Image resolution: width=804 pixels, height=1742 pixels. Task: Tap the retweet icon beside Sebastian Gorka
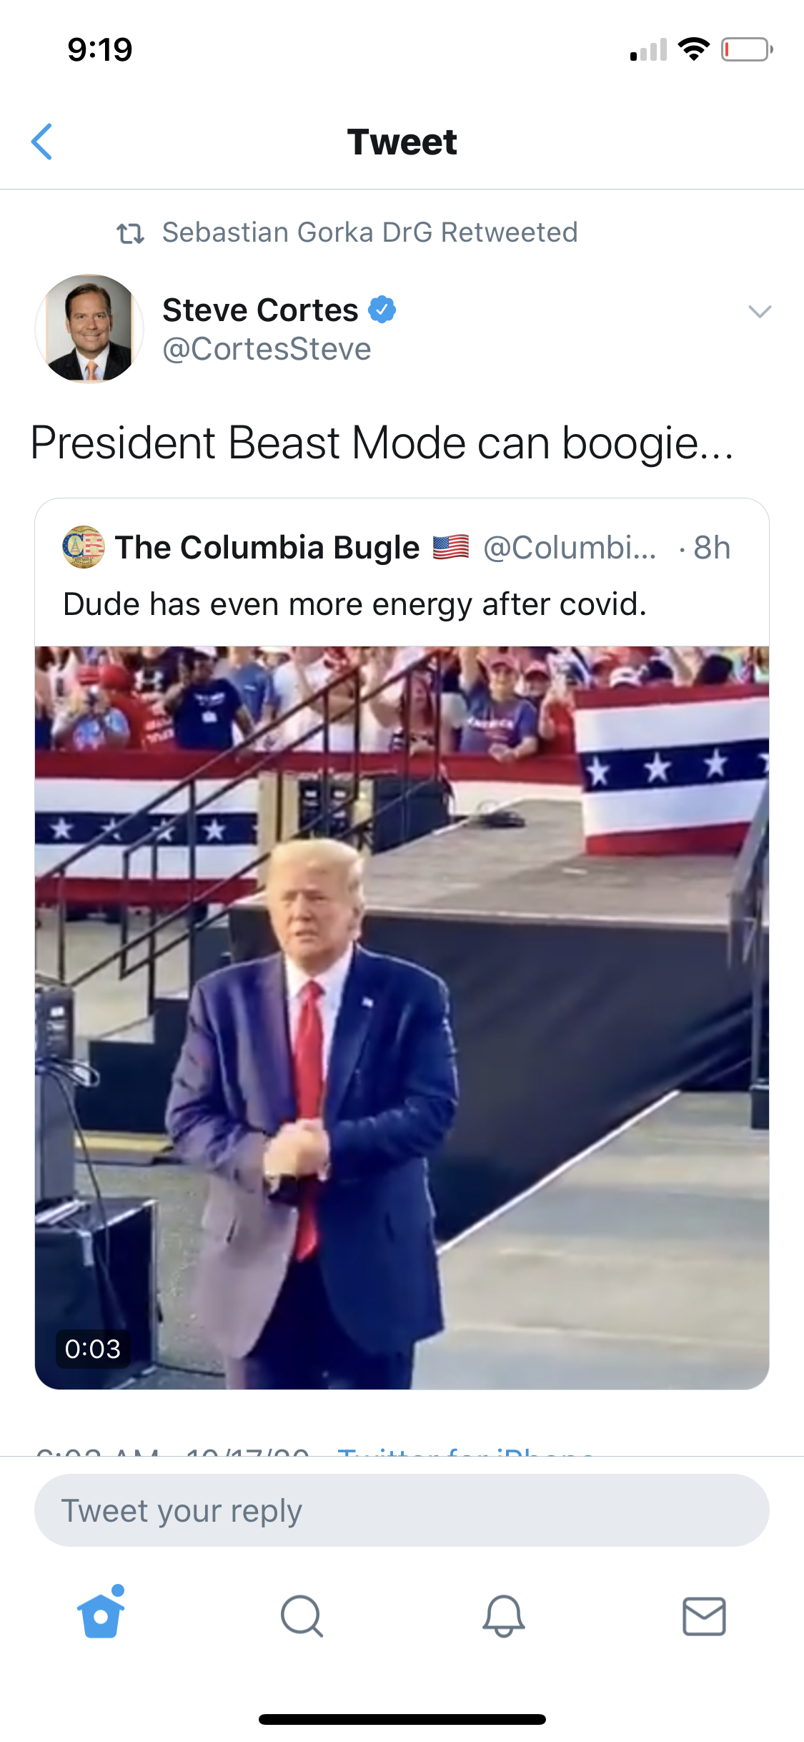[131, 233]
